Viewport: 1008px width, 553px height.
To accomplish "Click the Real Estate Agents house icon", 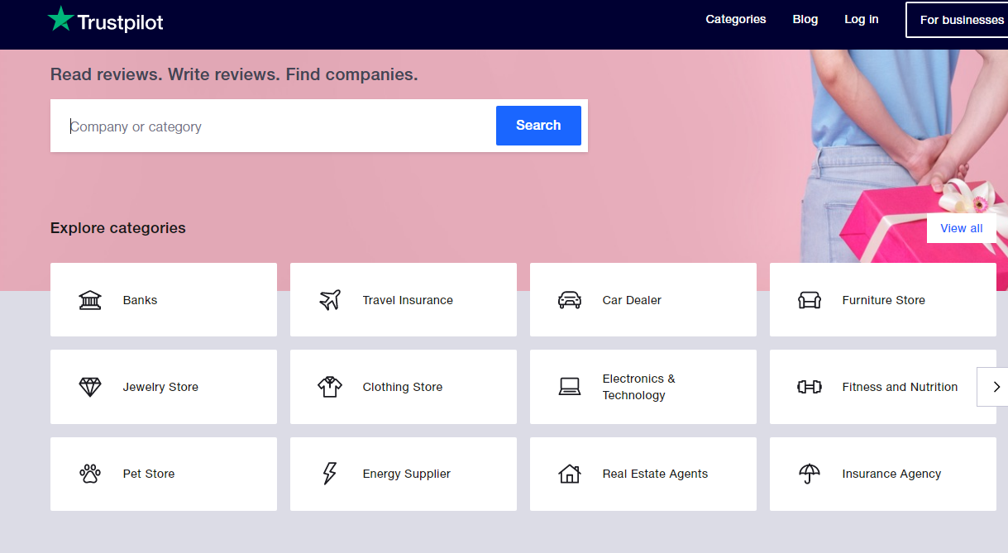I will click(570, 474).
